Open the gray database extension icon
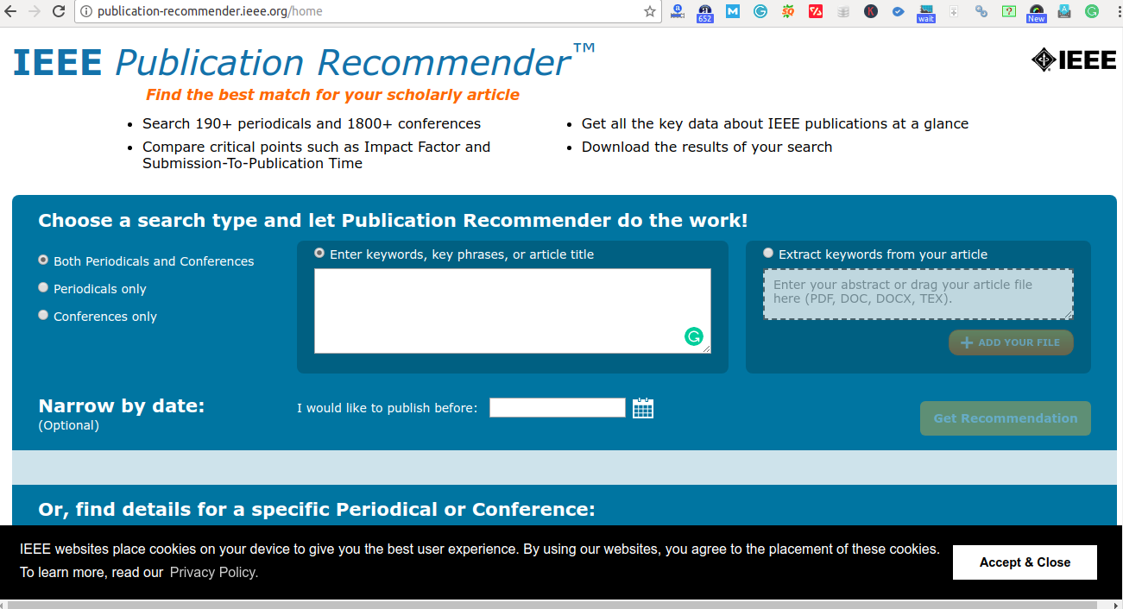Image resolution: width=1123 pixels, height=609 pixels. [x=843, y=11]
